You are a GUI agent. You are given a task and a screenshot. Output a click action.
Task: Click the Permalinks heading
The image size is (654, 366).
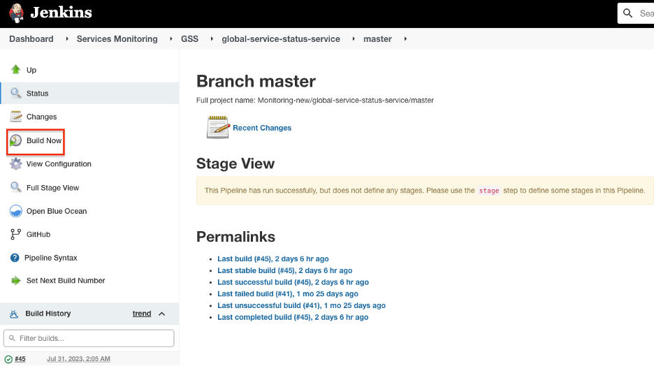pyautogui.click(x=235, y=237)
